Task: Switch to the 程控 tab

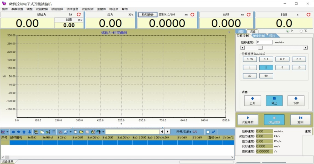Action: (x=273, y=36)
